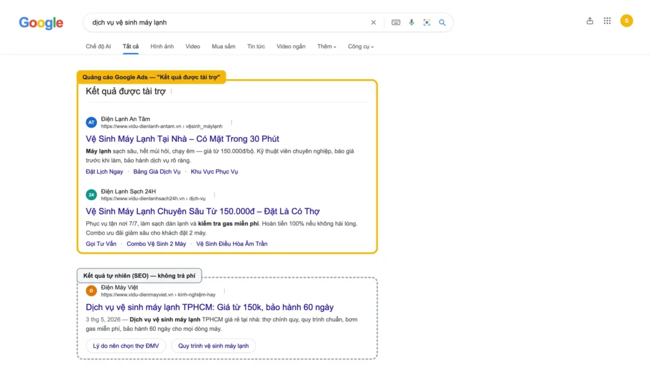Screen dimensions: 650x365
Task: Click the Combo Vệ Sinh 2 Máy sitelink
Action: [x=156, y=244]
